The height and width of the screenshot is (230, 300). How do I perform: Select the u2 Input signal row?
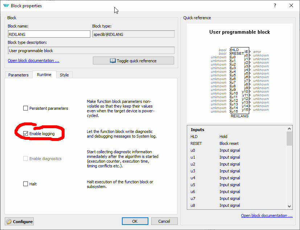237,164
